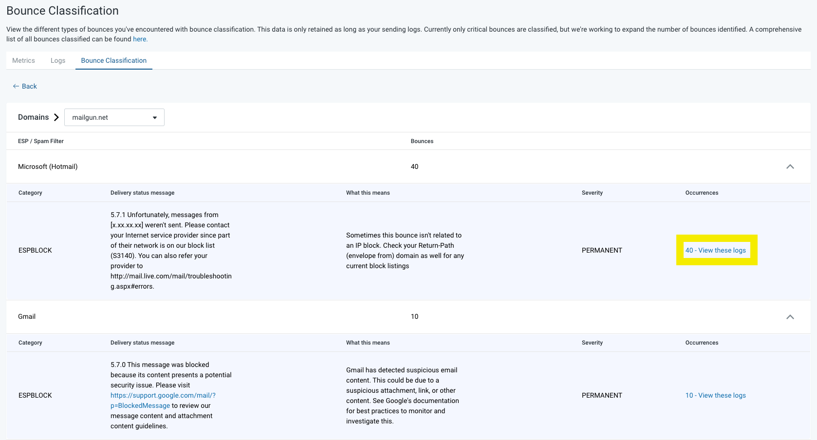Click the Microsoft (Hotmail) ESP name
The image size is (817, 440).
coord(48,166)
